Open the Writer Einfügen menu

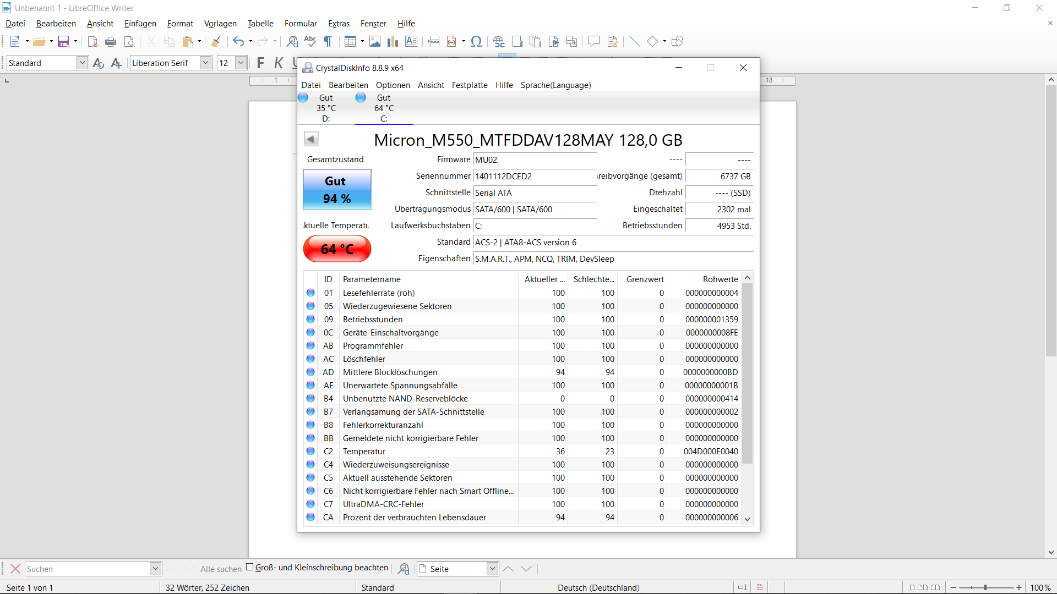coord(140,24)
